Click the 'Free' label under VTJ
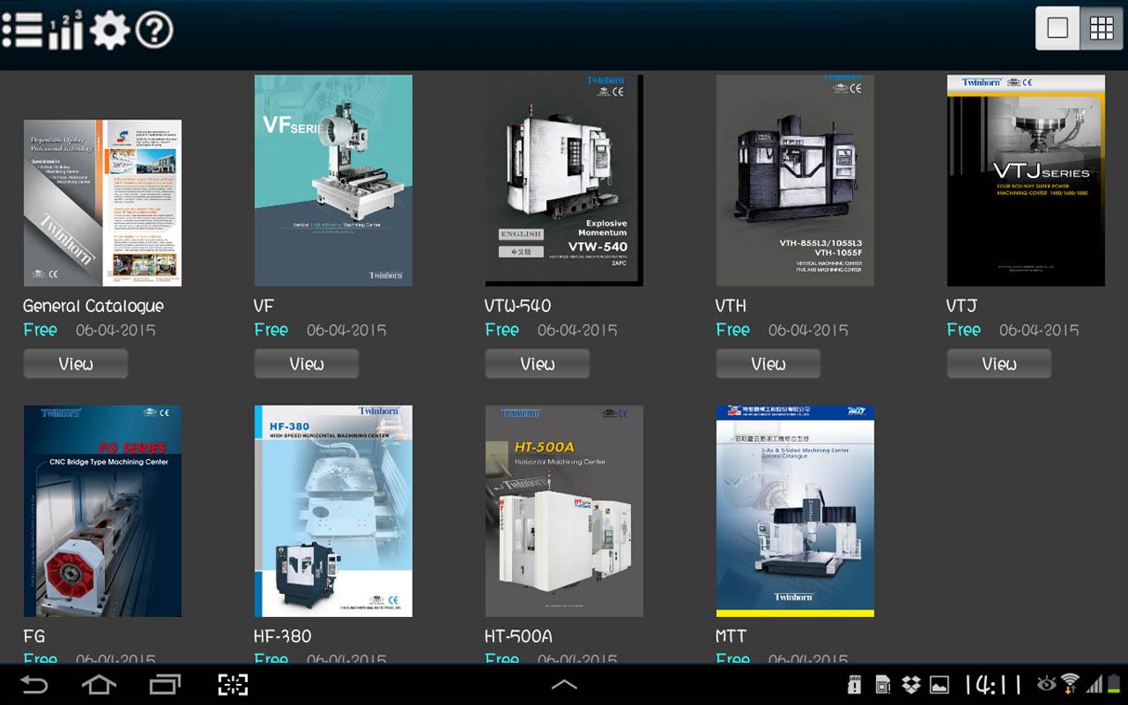 964,330
